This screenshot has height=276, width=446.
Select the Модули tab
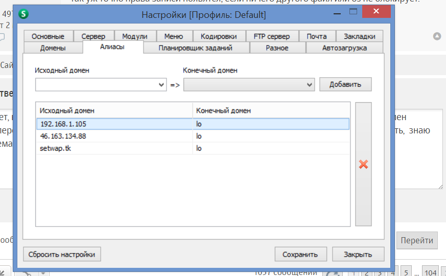tap(135, 36)
